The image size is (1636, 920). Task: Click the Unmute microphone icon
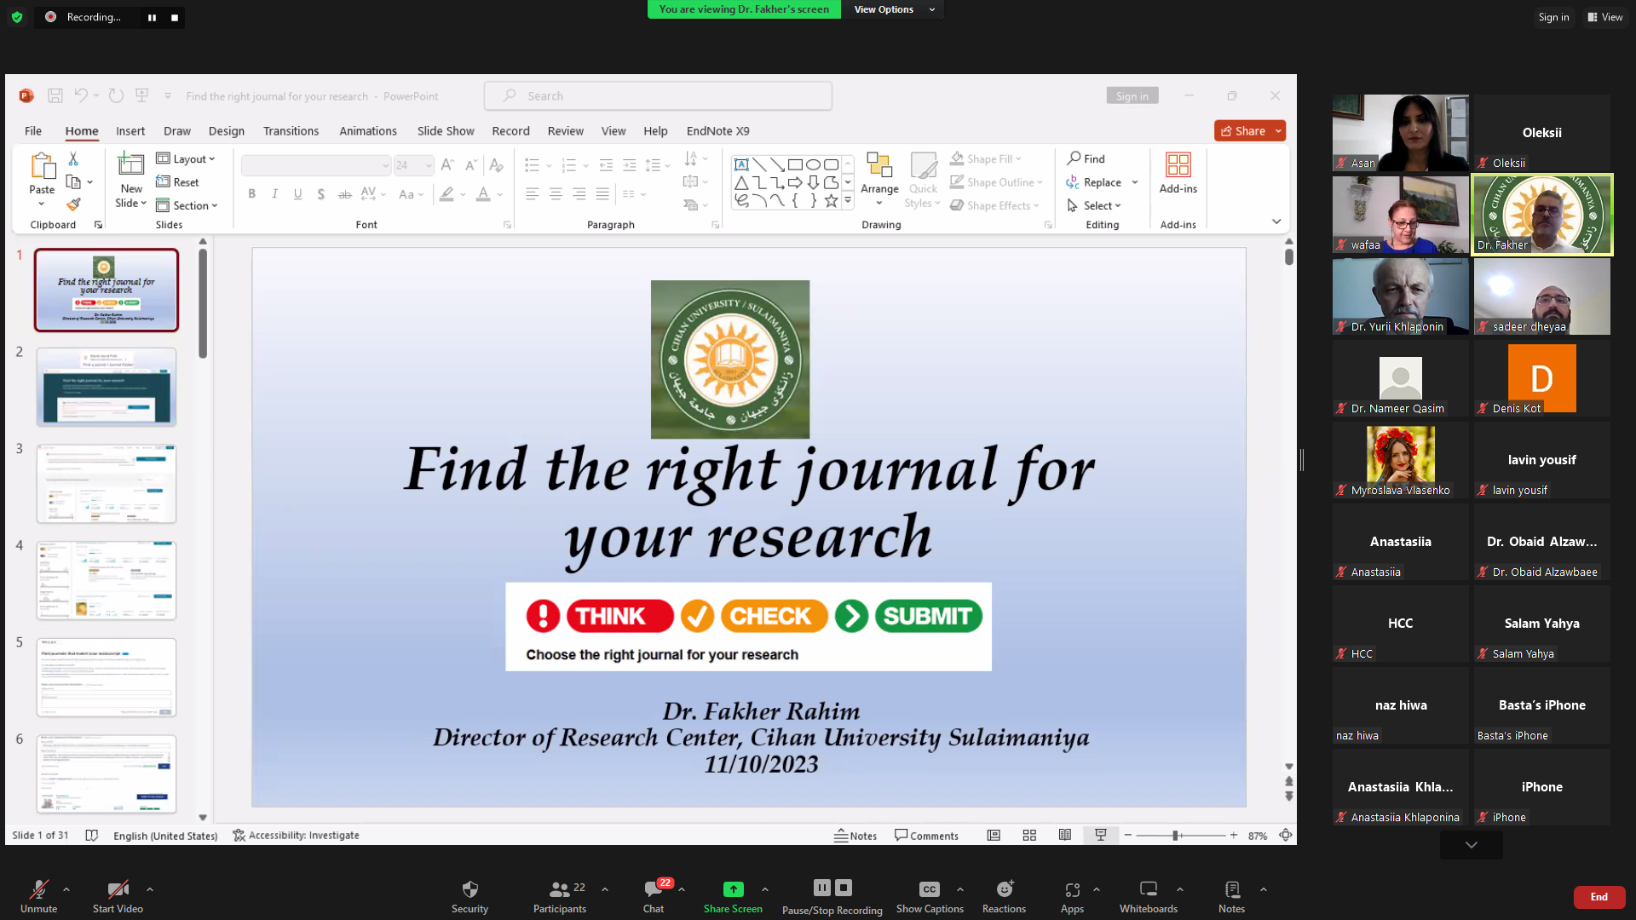pyautogui.click(x=38, y=889)
